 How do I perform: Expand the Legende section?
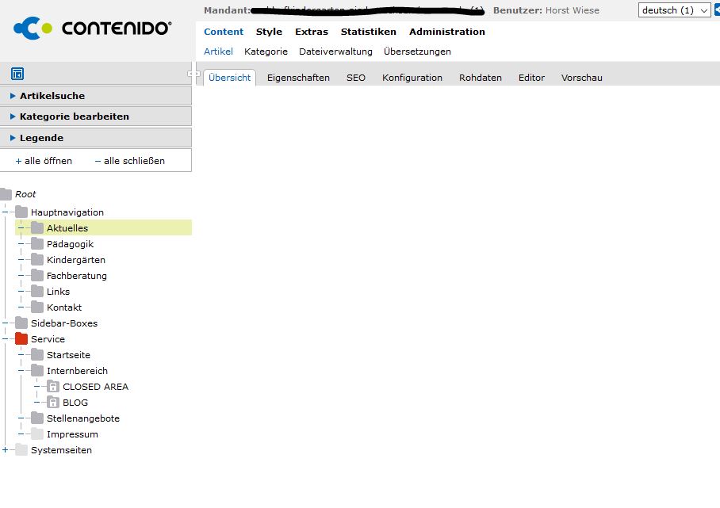point(41,138)
